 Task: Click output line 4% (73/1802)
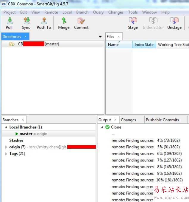coord(146,140)
